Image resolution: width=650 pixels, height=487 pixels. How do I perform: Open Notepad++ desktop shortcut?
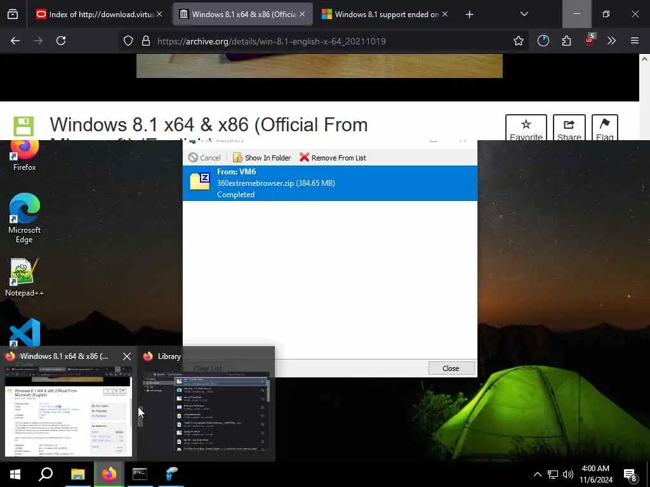pyautogui.click(x=25, y=278)
